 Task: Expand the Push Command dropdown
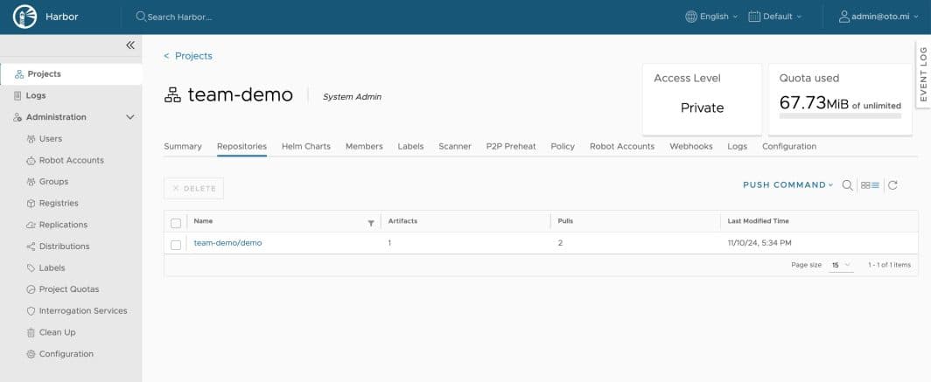click(787, 185)
